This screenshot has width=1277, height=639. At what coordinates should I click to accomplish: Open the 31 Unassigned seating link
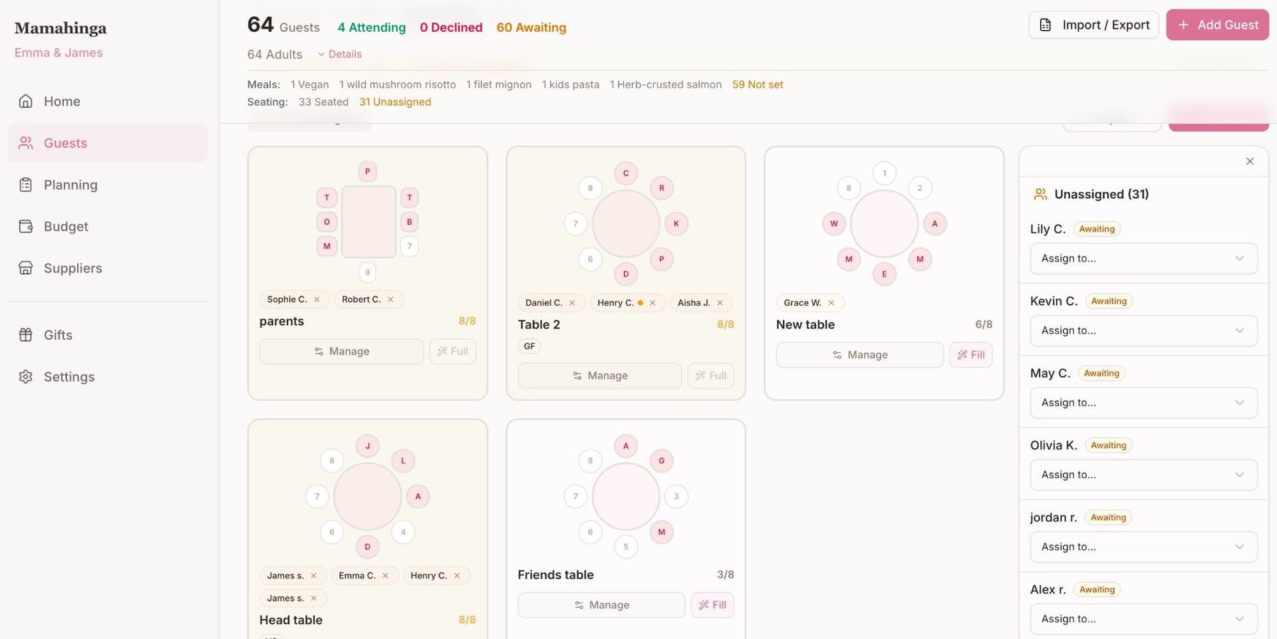[x=395, y=102]
